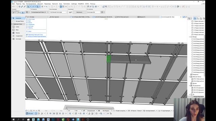Open the Teamwork menu
The image size is (216, 121).
[x=55, y=4]
